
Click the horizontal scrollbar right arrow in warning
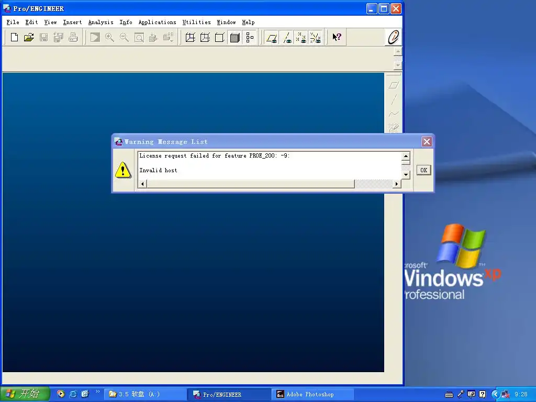pos(396,184)
